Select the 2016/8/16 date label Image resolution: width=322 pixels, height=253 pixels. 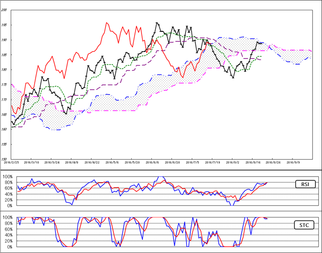click(x=254, y=162)
